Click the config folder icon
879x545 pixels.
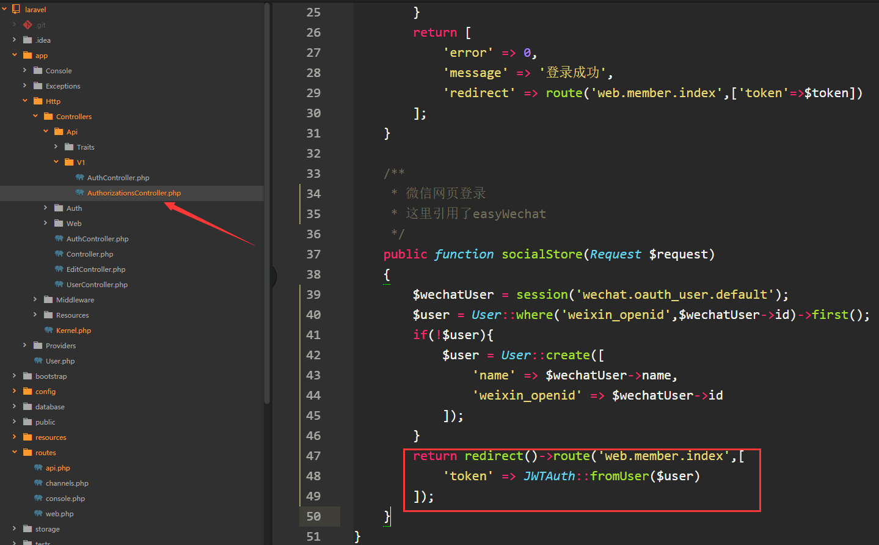tap(27, 391)
